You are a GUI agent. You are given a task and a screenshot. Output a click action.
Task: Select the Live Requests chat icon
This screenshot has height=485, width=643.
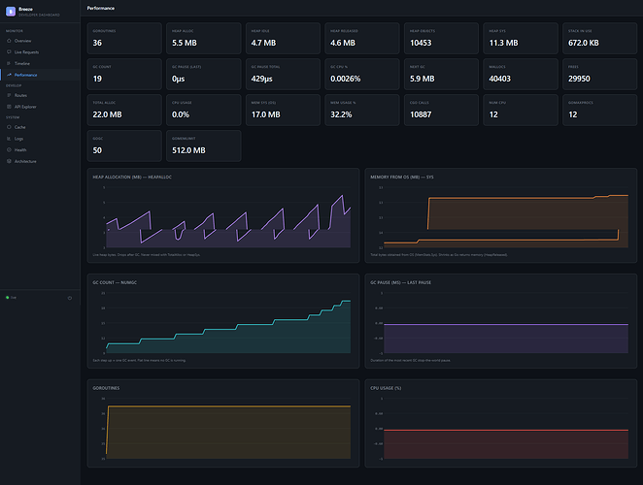click(9, 52)
